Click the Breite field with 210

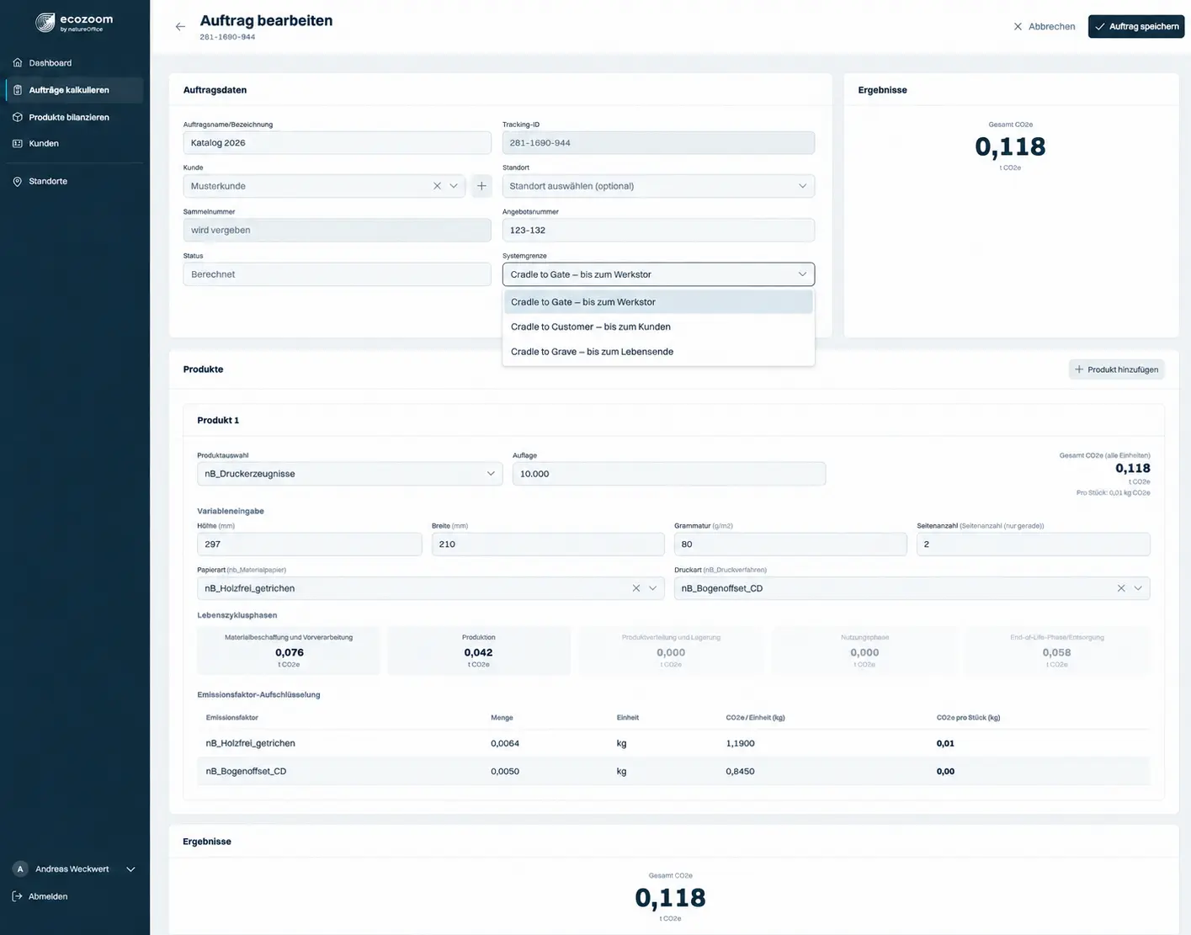pos(548,545)
